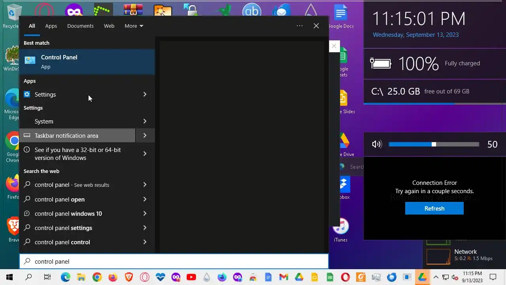Viewport: 506px width, 285px height.
Task: Click the network status tray icon
Action: pos(446,277)
